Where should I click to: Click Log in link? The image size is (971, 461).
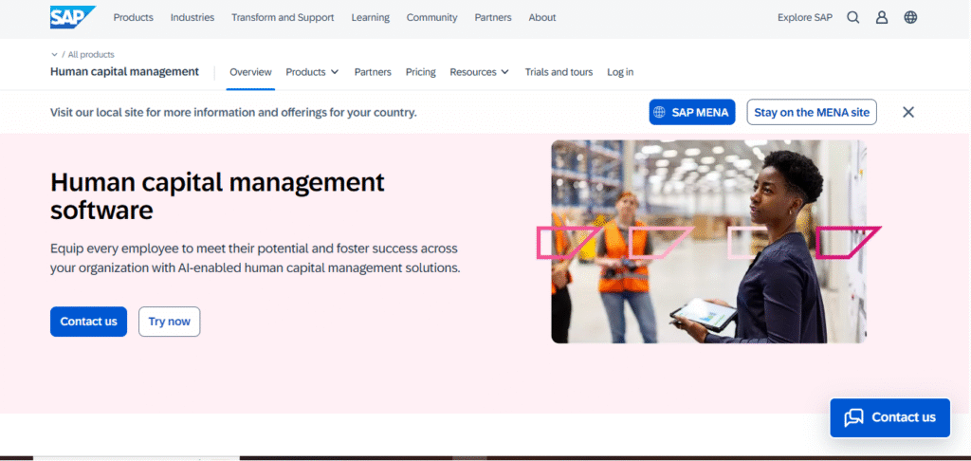pos(620,72)
